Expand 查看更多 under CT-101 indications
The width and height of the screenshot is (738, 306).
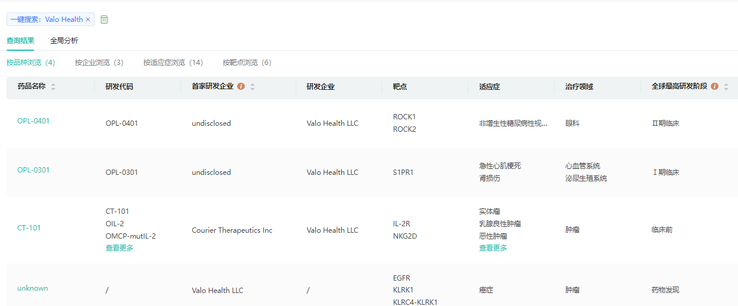point(493,248)
